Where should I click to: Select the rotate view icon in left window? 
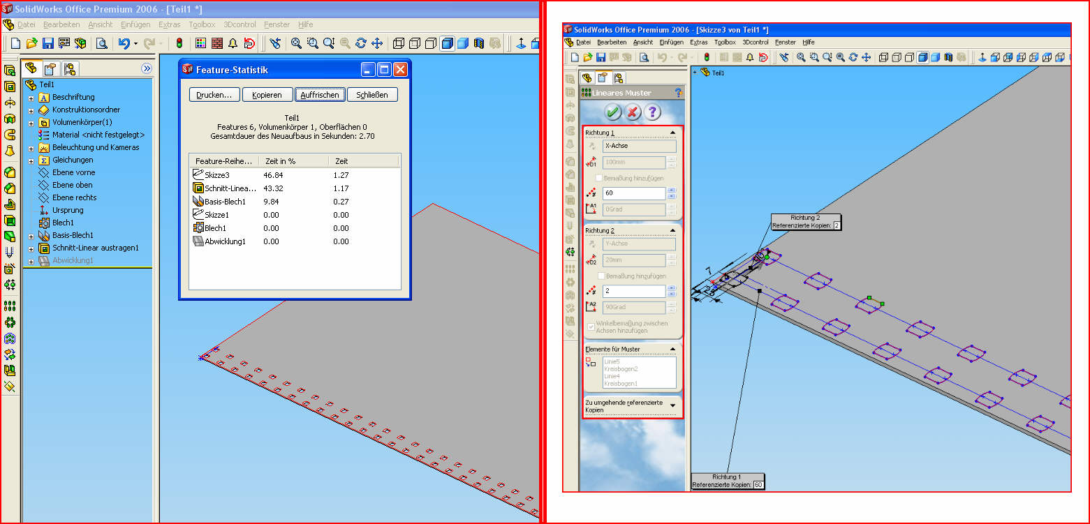pyautogui.click(x=361, y=43)
